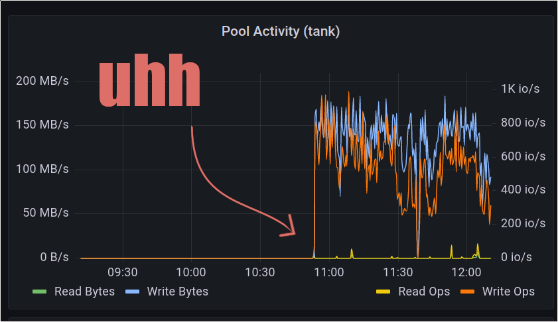Toggle the Write Bytes legend series

178,292
